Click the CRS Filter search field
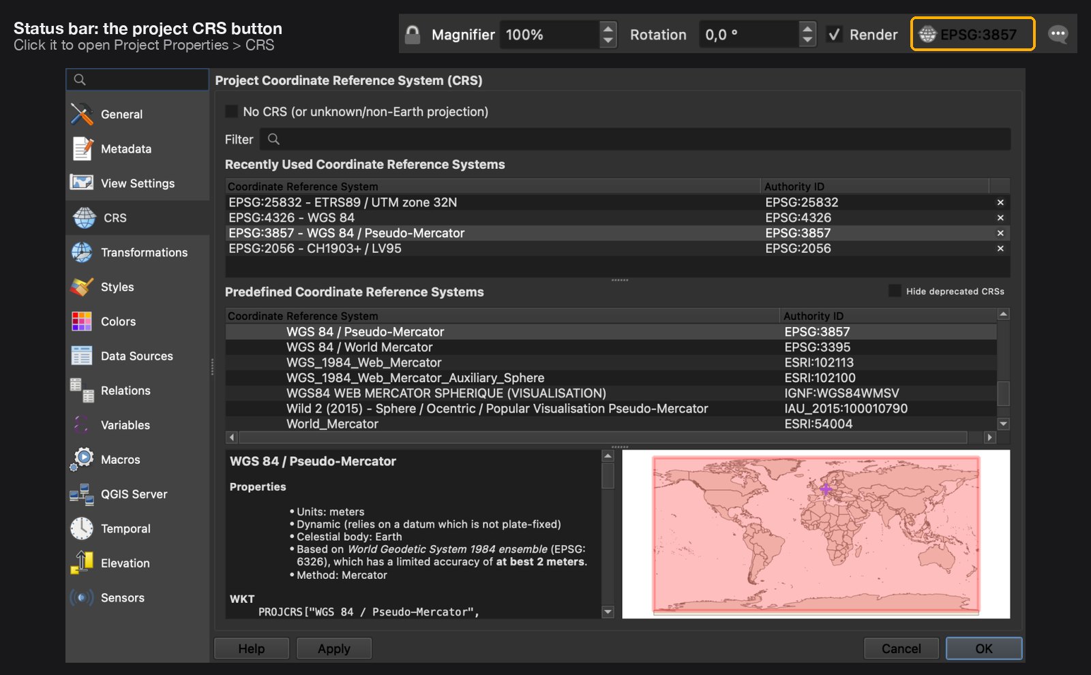1091x675 pixels. point(635,139)
